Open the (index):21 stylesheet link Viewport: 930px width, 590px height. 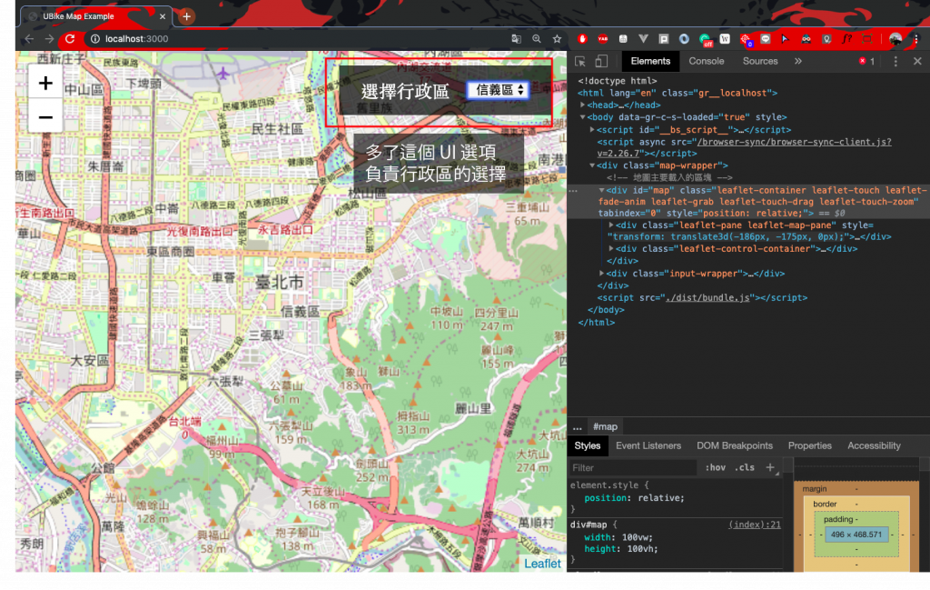[x=755, y=525]
